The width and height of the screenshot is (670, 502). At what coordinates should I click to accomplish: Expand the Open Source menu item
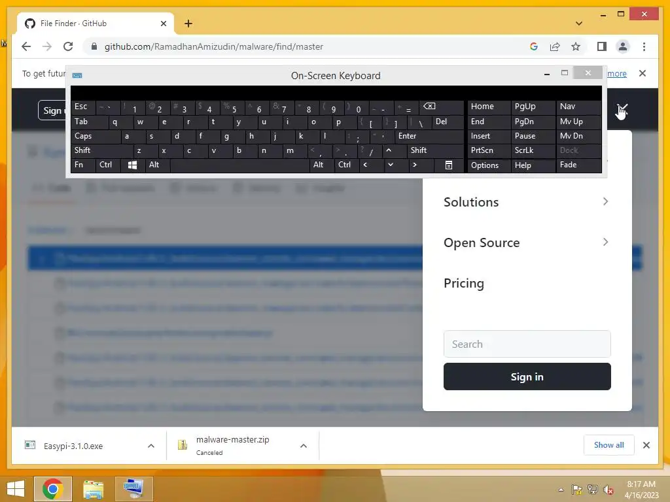(x=527, y=243)
